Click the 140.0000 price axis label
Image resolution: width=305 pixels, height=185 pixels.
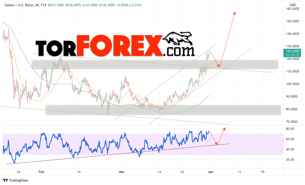point(292,34)
